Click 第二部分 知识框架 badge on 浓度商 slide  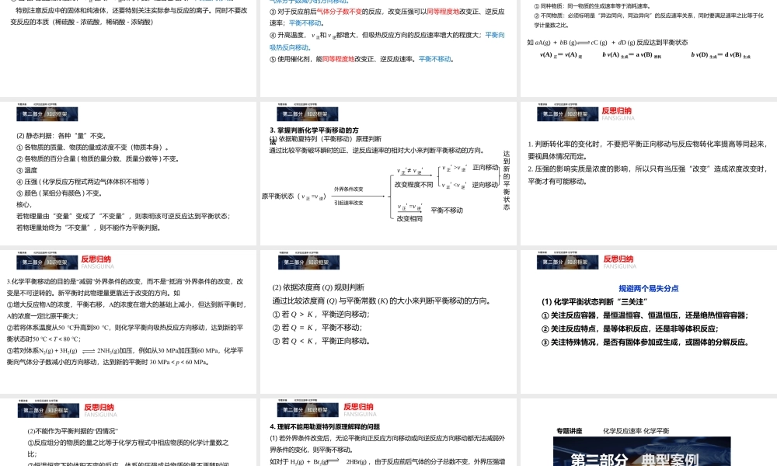[308, 262]
